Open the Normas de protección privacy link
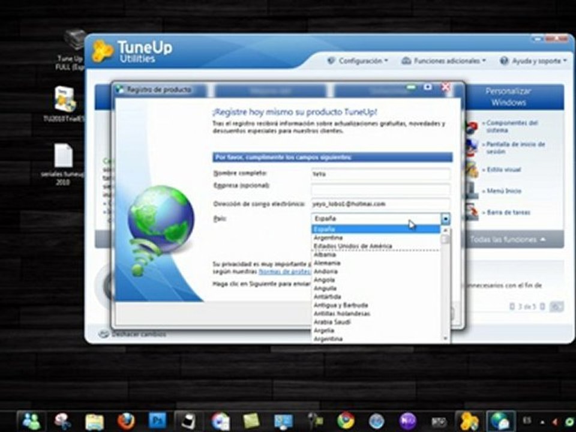576x432 pixels. pyautogui.click(x=284, y=271)
